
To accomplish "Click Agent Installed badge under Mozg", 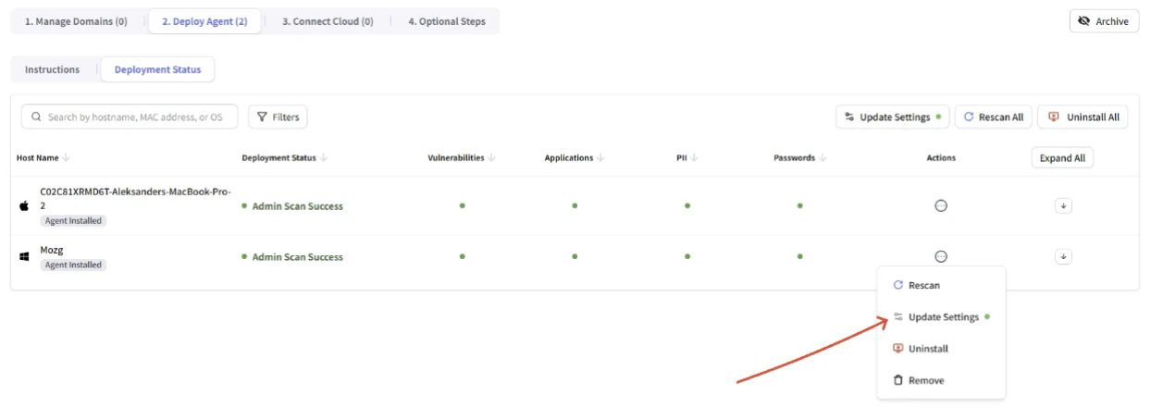I will 73,265.
